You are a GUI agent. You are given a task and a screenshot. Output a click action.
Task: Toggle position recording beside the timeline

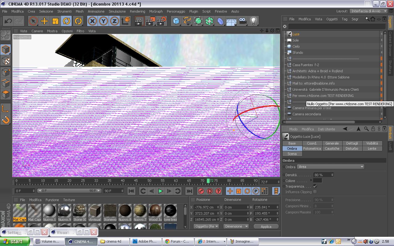pyautogui.click(x=230, y=191)
